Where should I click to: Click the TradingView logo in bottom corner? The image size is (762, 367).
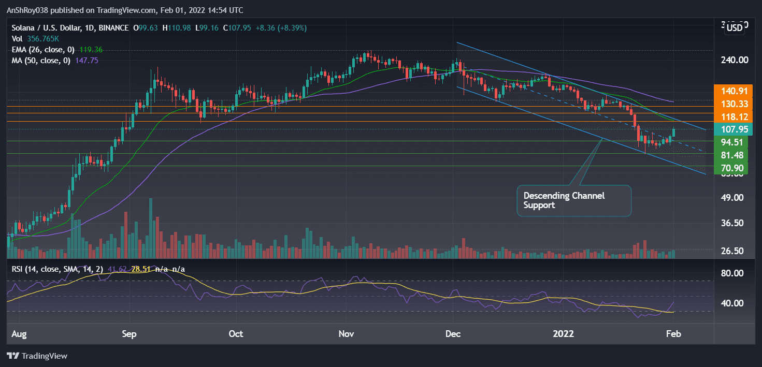click(x=37, y=356)
